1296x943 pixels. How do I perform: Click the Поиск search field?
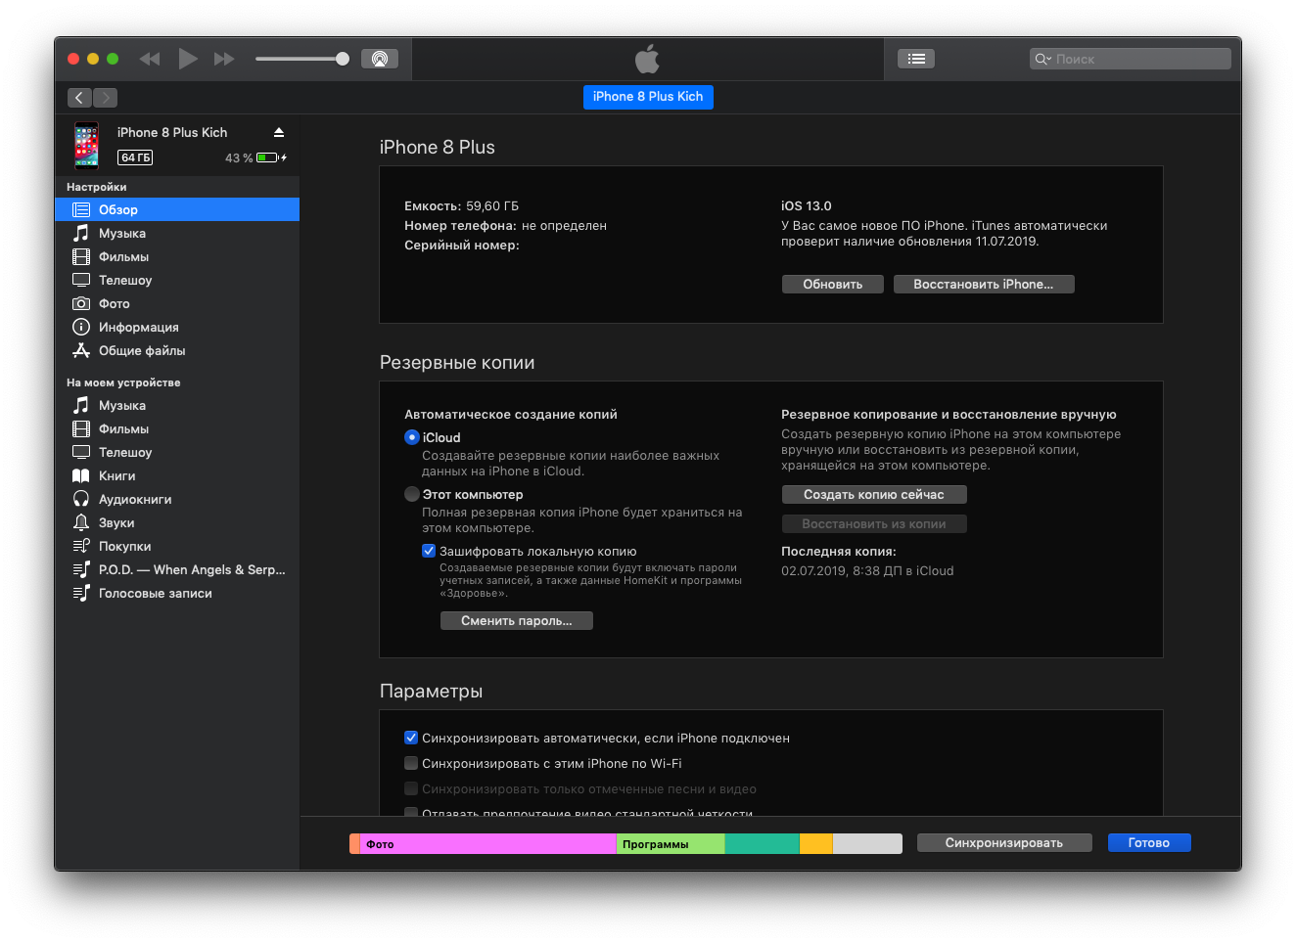pyautogui.click(x=1131, y=59)
